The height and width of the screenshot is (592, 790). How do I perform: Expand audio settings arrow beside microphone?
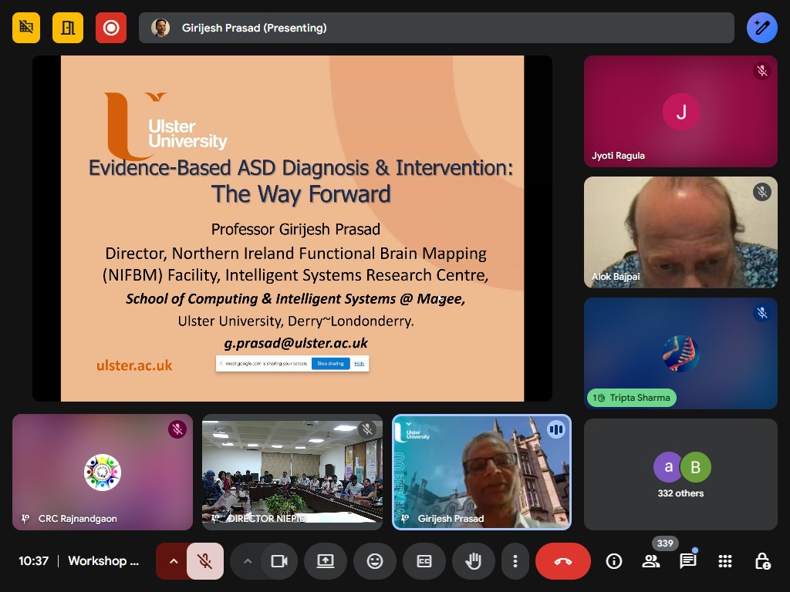coord(174,561)
